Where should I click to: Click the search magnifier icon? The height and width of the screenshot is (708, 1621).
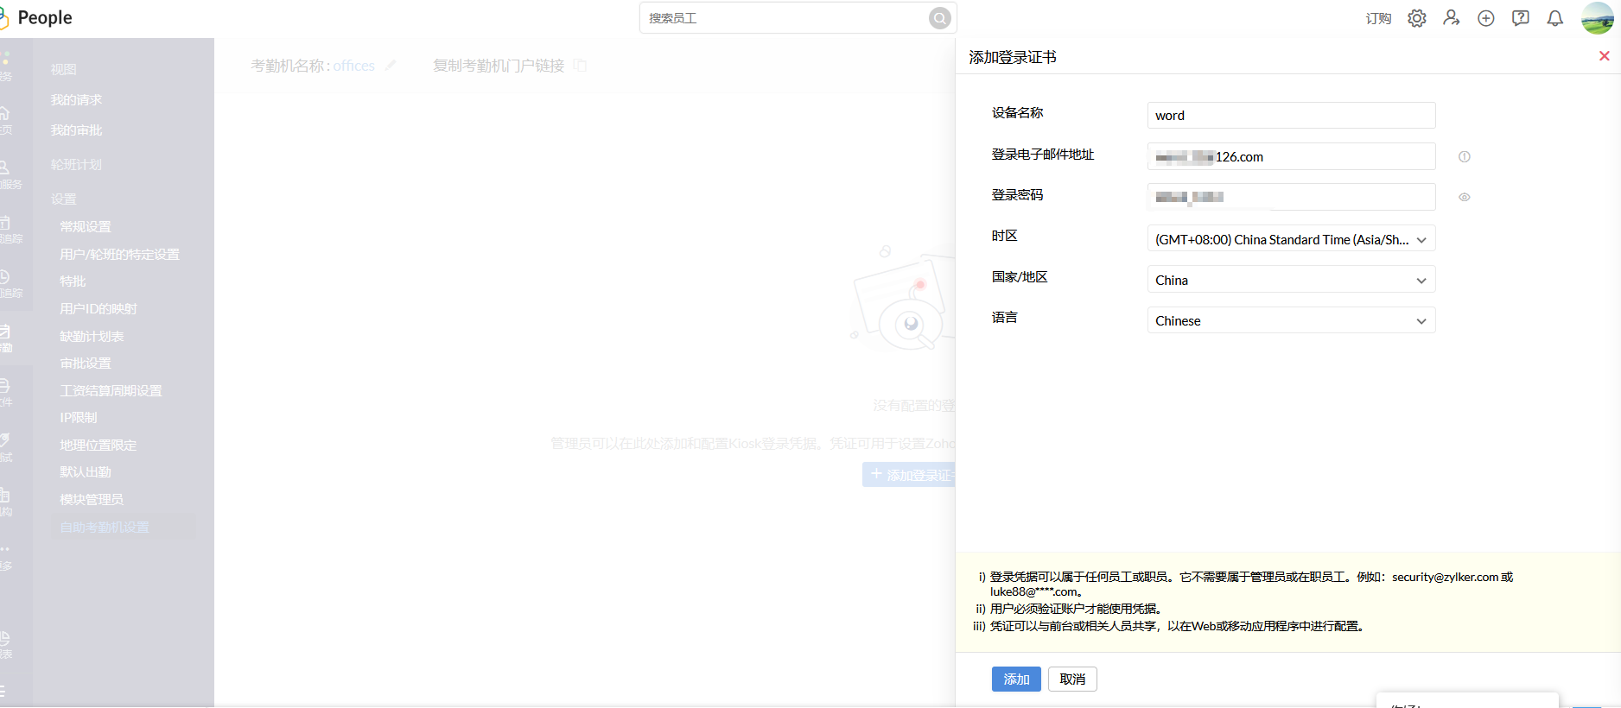pos(939,18)
